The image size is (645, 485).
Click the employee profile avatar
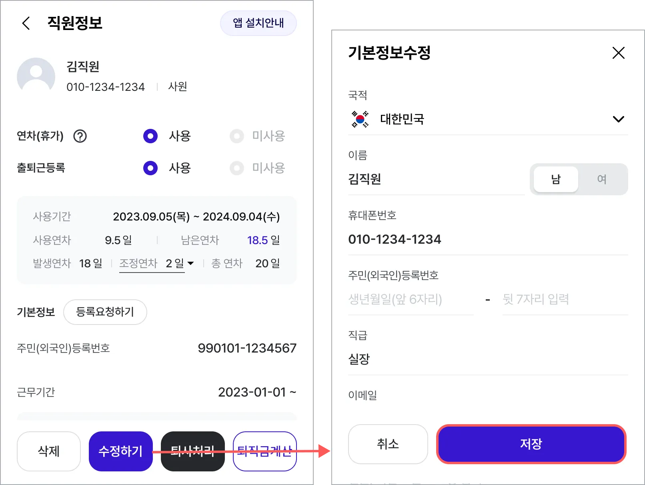[36, 76]
